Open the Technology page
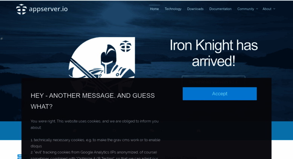 (x=173, y=9)
